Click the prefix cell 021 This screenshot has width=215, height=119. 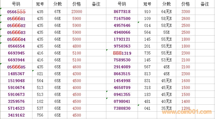(x=40, y=74)
